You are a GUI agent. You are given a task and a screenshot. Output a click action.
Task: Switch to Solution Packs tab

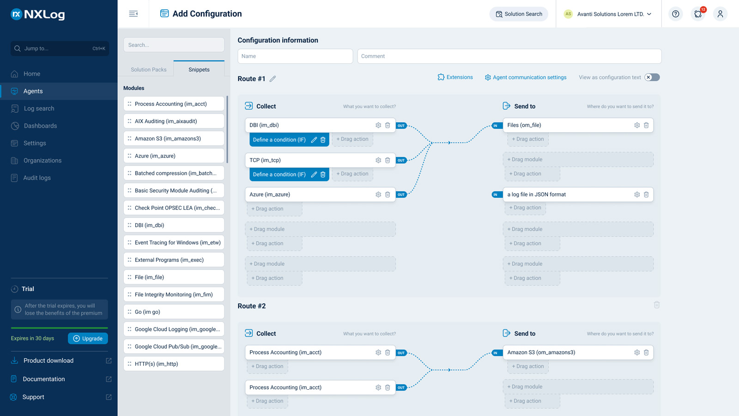[148, 69]
